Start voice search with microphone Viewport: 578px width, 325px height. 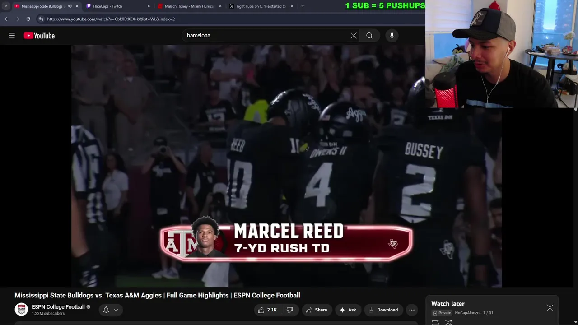pos(392,36)
